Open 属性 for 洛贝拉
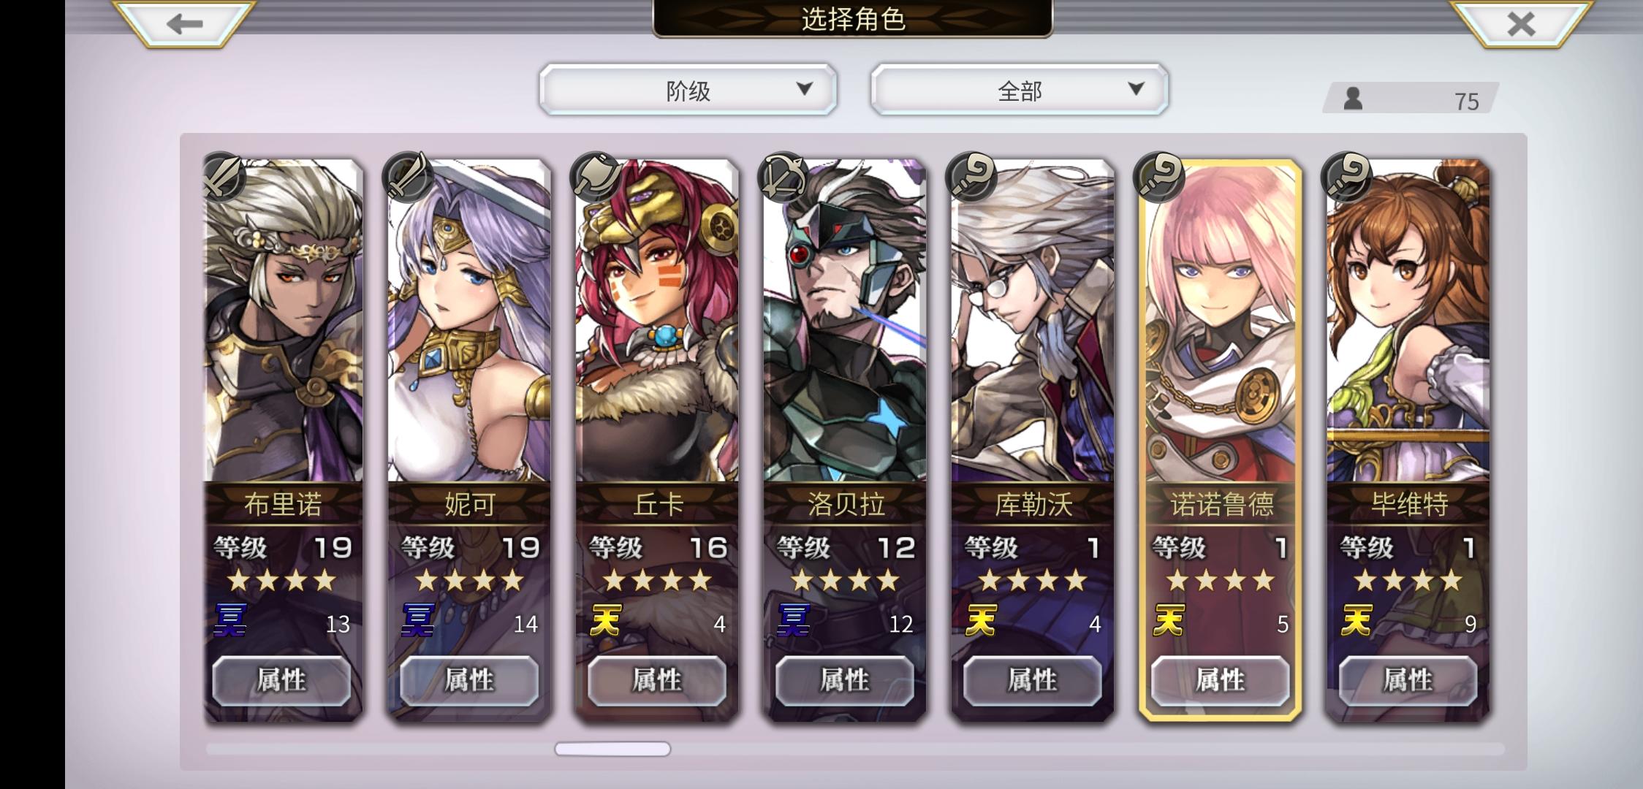Viewport: 1643px width, 789px height. (844, 680)
